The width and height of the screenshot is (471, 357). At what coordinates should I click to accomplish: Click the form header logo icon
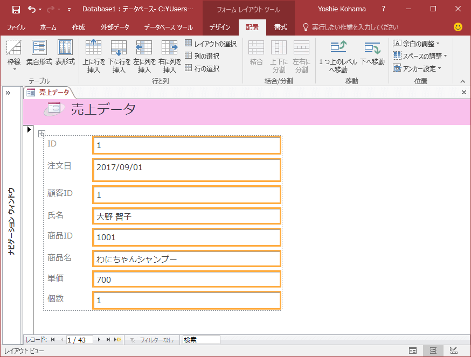pyautogui.click(x=54, y=109)
